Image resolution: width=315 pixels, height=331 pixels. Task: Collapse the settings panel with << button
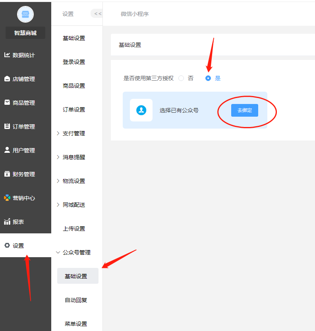click(x=97, y=14)
